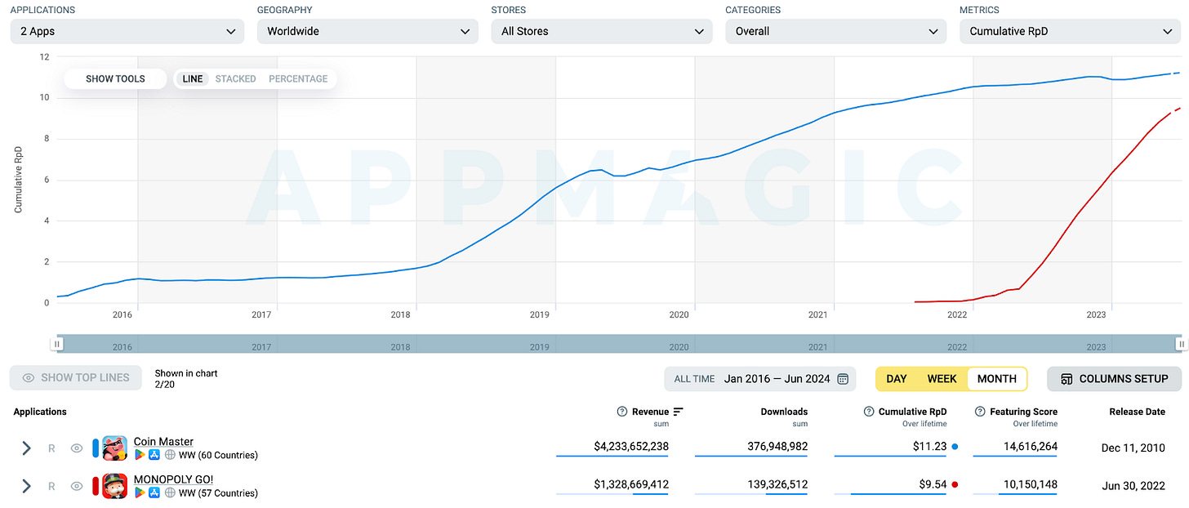This screenshot has height=508, width=1189.
Task: Click the sort icon beside Revenue header
Action: click(x=678, y=412)
